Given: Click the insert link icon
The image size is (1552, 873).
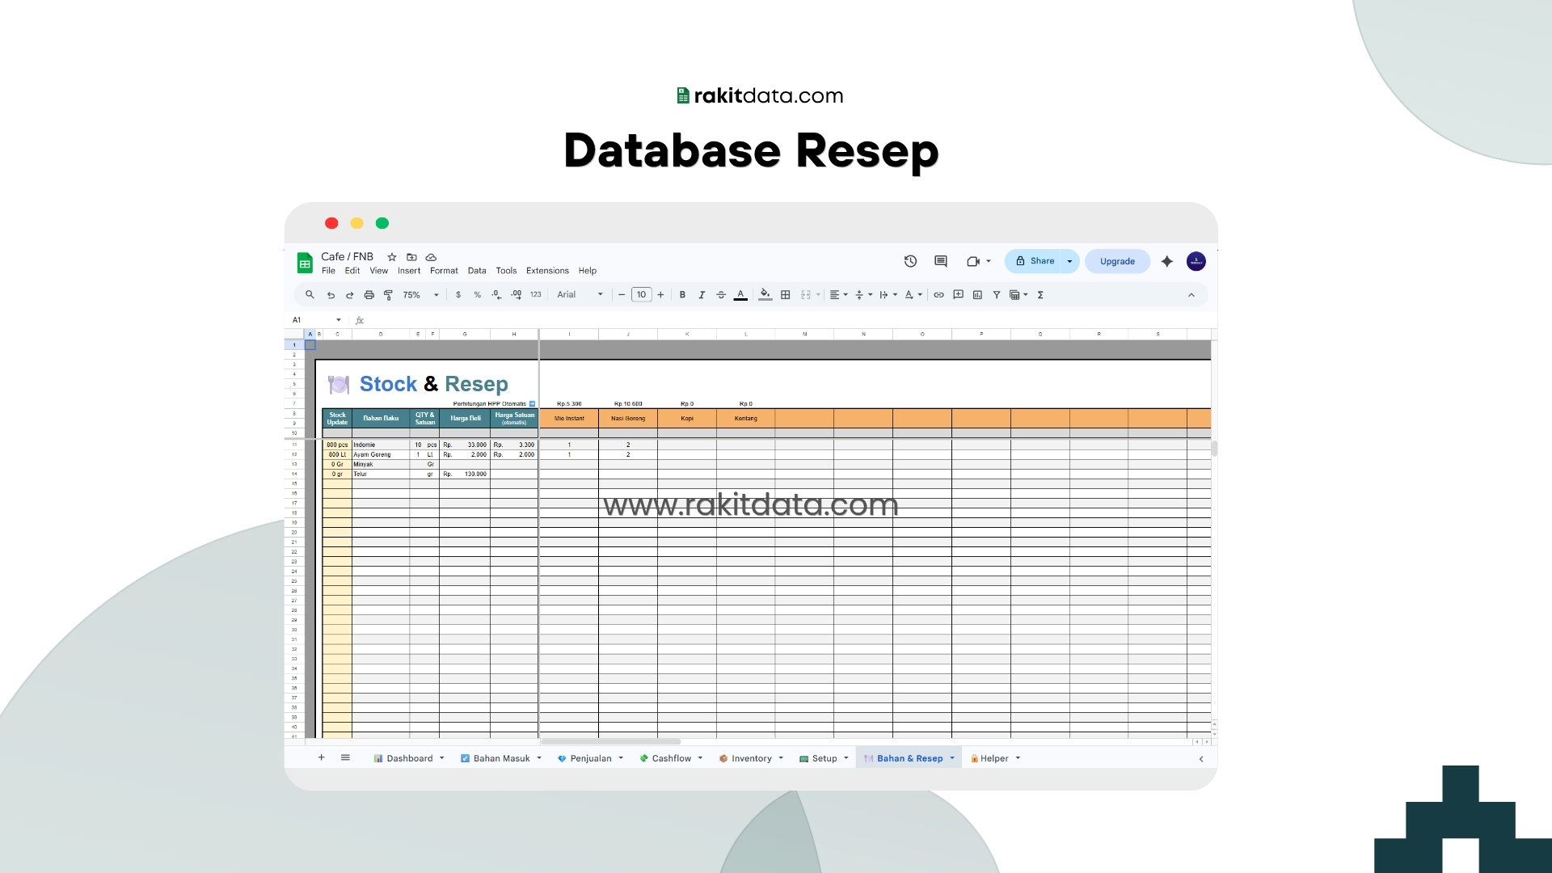Looking at the screenshot, I should tap(938, 295).
